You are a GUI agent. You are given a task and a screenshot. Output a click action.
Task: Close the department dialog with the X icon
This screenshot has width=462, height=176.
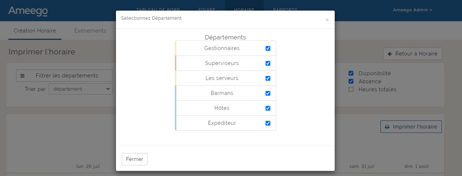tap(327, 20)
